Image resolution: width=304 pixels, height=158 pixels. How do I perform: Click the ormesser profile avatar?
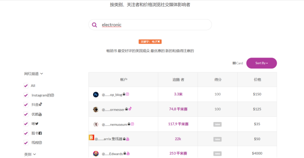(96, 109)
